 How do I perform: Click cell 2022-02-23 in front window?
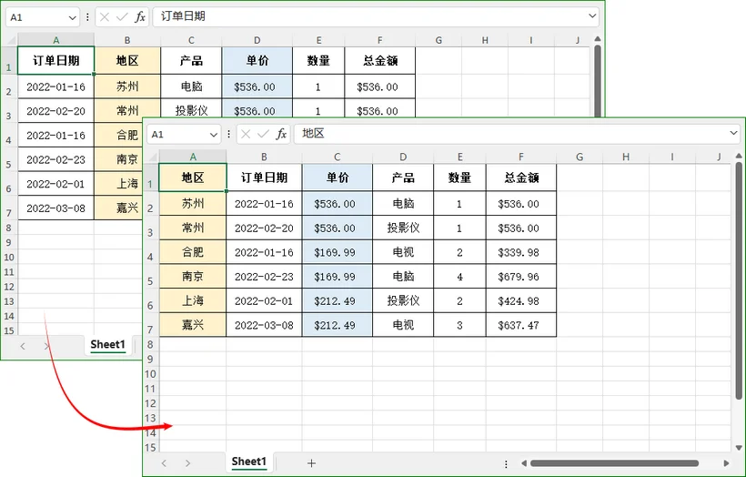coord(264,277)
